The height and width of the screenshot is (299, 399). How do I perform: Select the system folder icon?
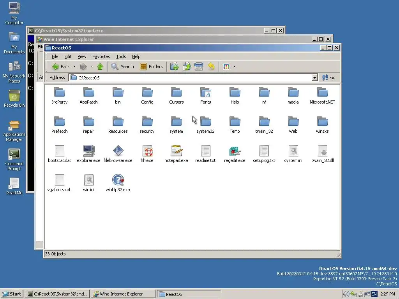(177, 121)
